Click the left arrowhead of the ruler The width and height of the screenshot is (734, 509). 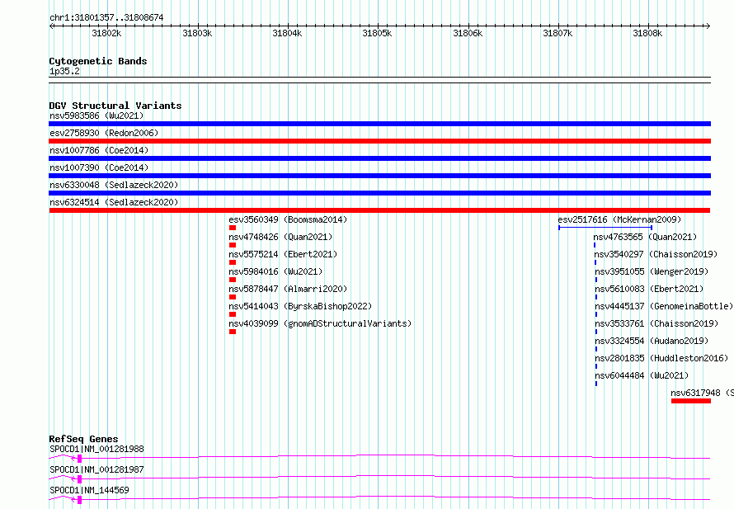click(x=51, y=26)
